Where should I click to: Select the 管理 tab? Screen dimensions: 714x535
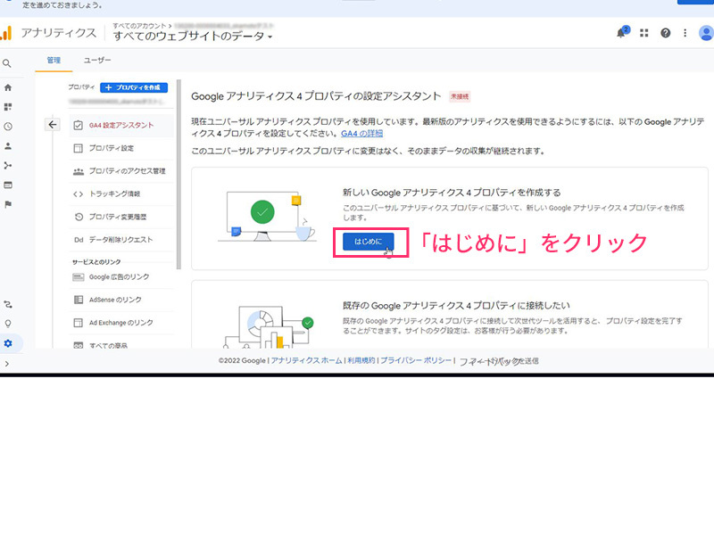(54, 61)
